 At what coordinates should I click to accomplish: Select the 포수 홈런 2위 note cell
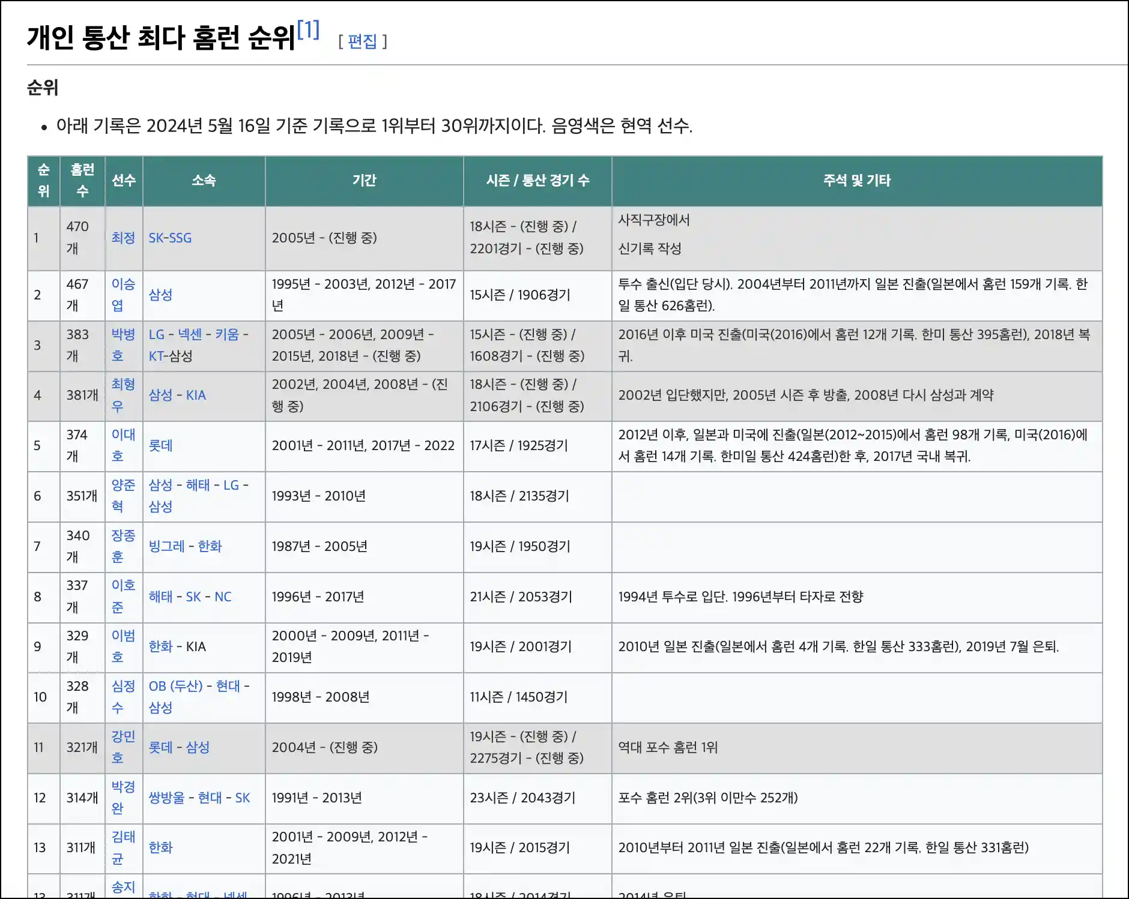pyautogui.click(x=857, y=798)
